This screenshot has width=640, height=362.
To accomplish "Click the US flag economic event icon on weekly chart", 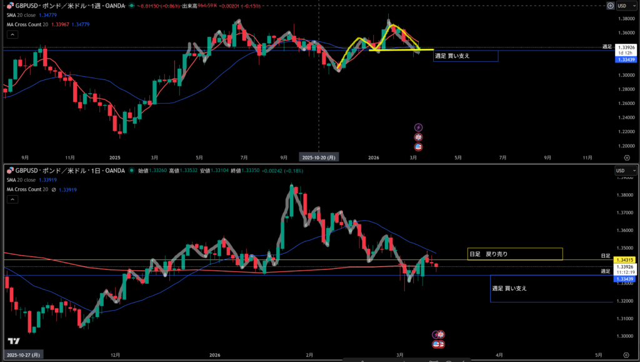I will [x=419, y=146].
